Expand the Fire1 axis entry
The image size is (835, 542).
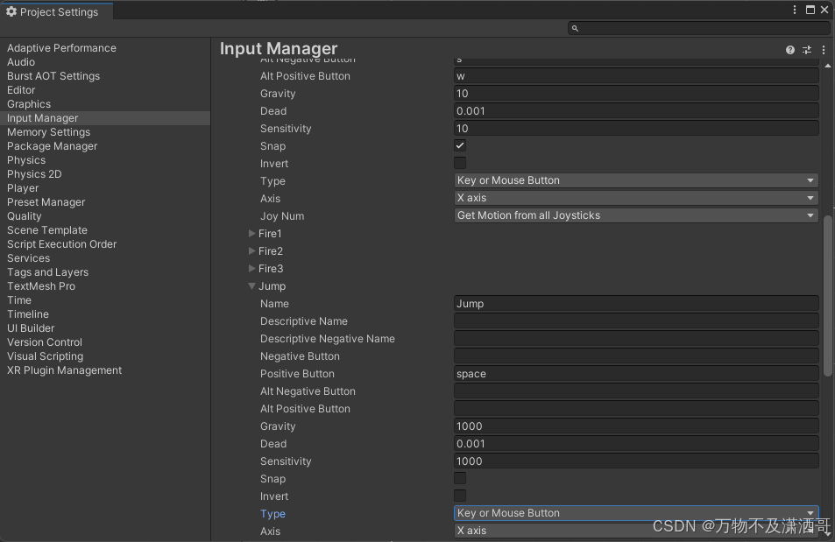pos(251,233)
